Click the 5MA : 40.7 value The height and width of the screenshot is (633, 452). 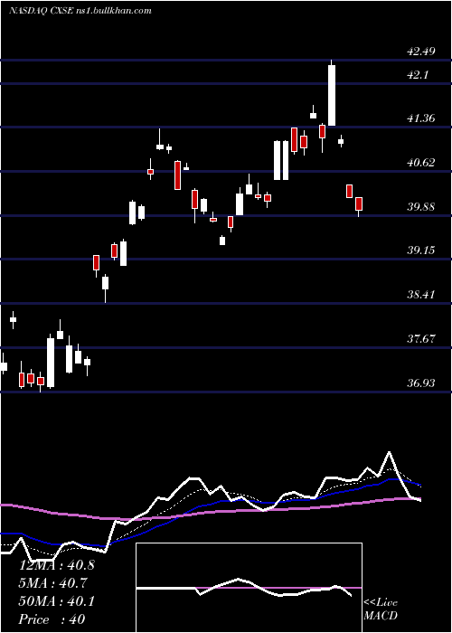pos(53,583)
